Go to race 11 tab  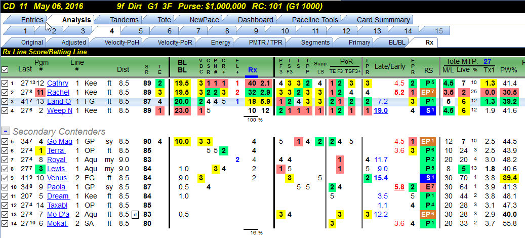pos(315,31)
